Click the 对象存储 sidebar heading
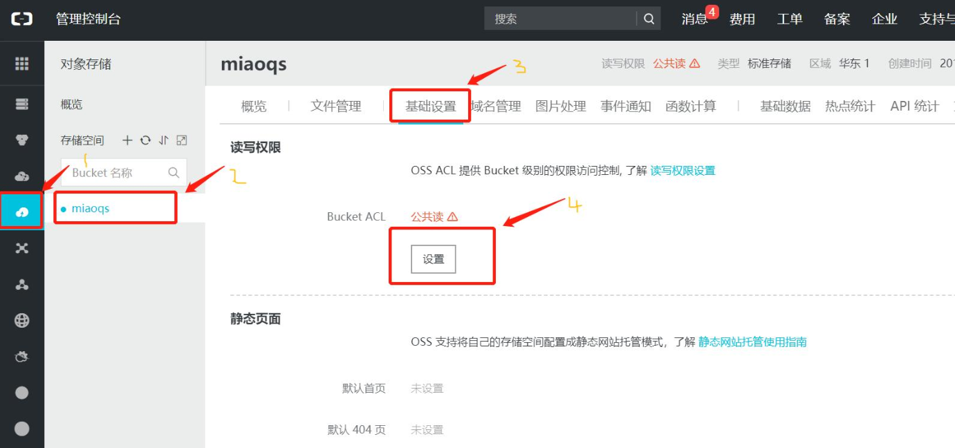This screenshot has width=955, height=448. [x=86, y=64]
